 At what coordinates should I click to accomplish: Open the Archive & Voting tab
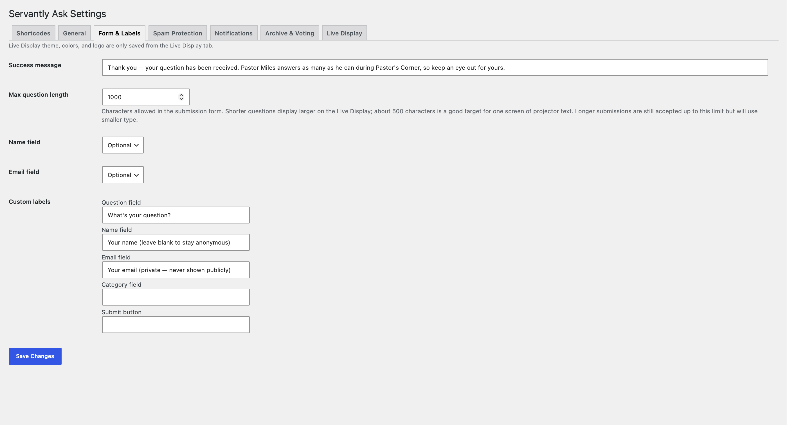[x=290, y=33]
